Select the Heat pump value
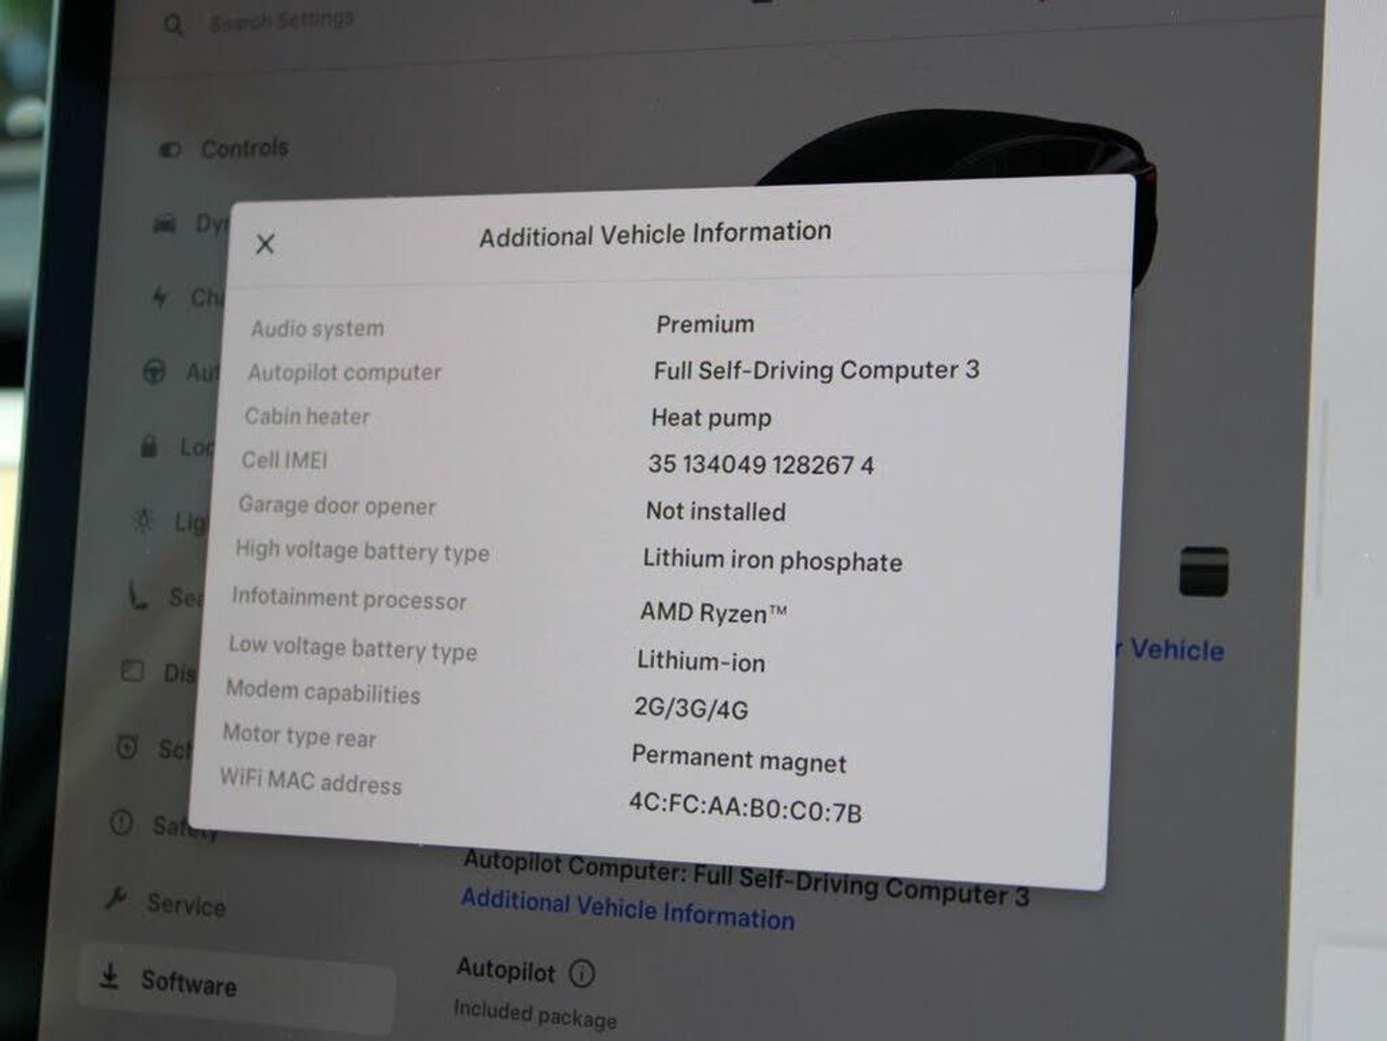Viewport: 1387px width, 1041px height. (712, 418)
